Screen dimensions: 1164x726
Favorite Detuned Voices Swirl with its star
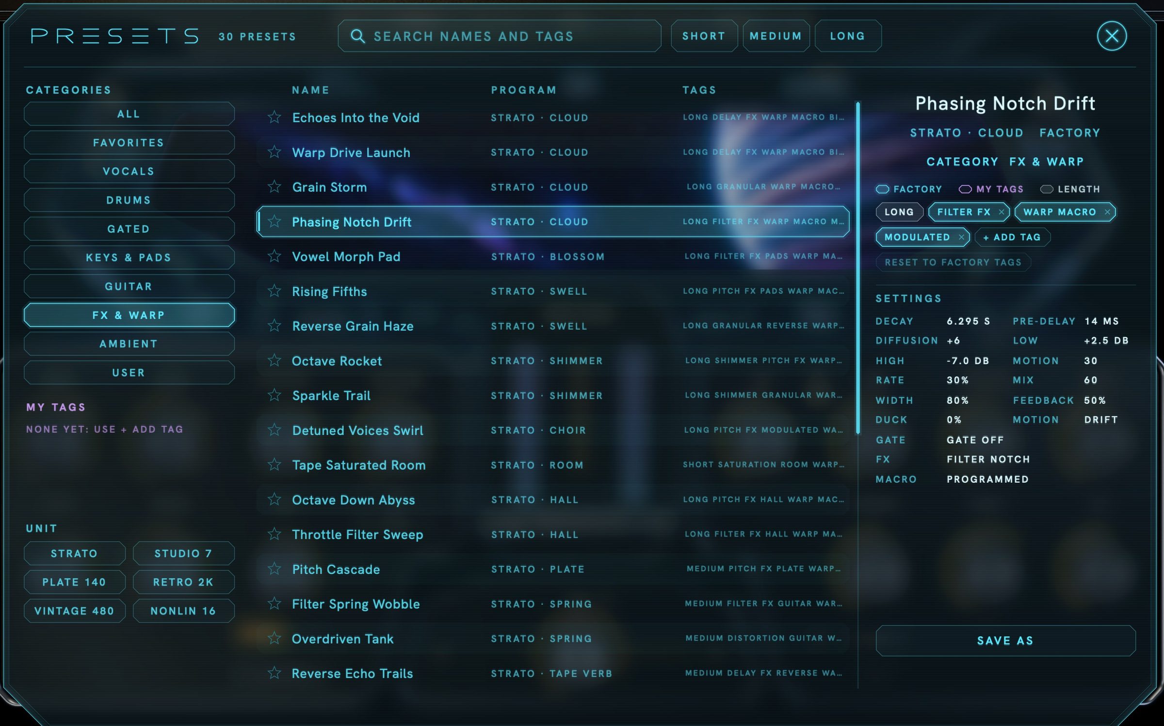[275, 430]
